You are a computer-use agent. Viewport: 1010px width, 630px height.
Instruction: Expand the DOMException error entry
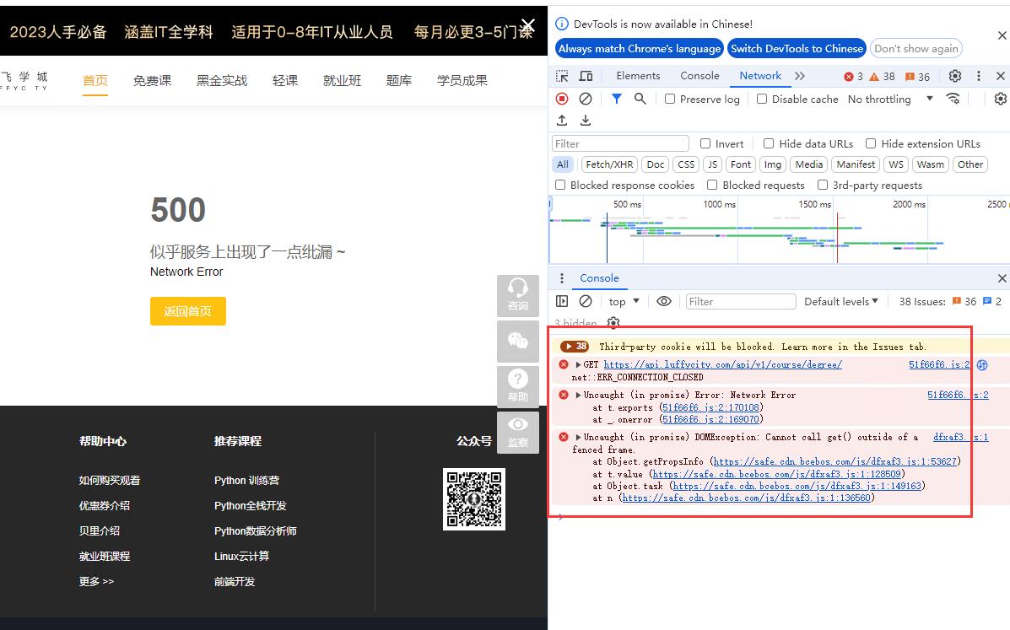(x=579, y=437)
